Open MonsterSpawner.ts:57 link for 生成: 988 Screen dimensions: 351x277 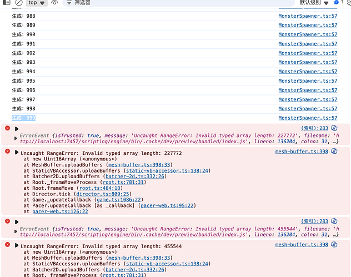pyautogui.click(x=308, y=16)
